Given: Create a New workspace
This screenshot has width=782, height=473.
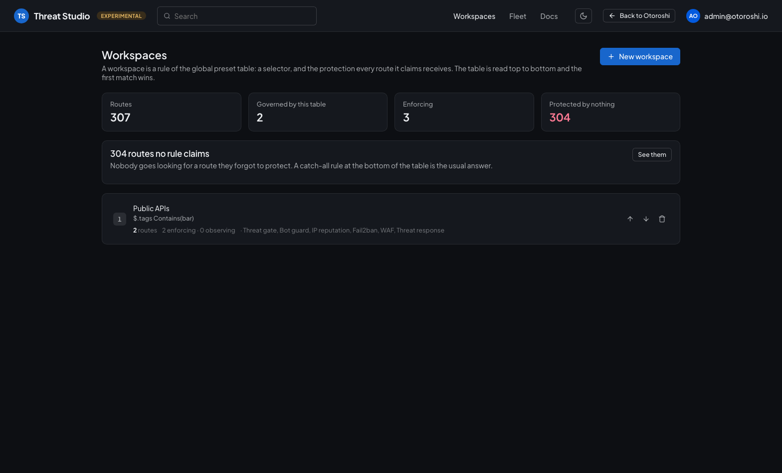Looking at the screenshot, I should click(640, 56).
